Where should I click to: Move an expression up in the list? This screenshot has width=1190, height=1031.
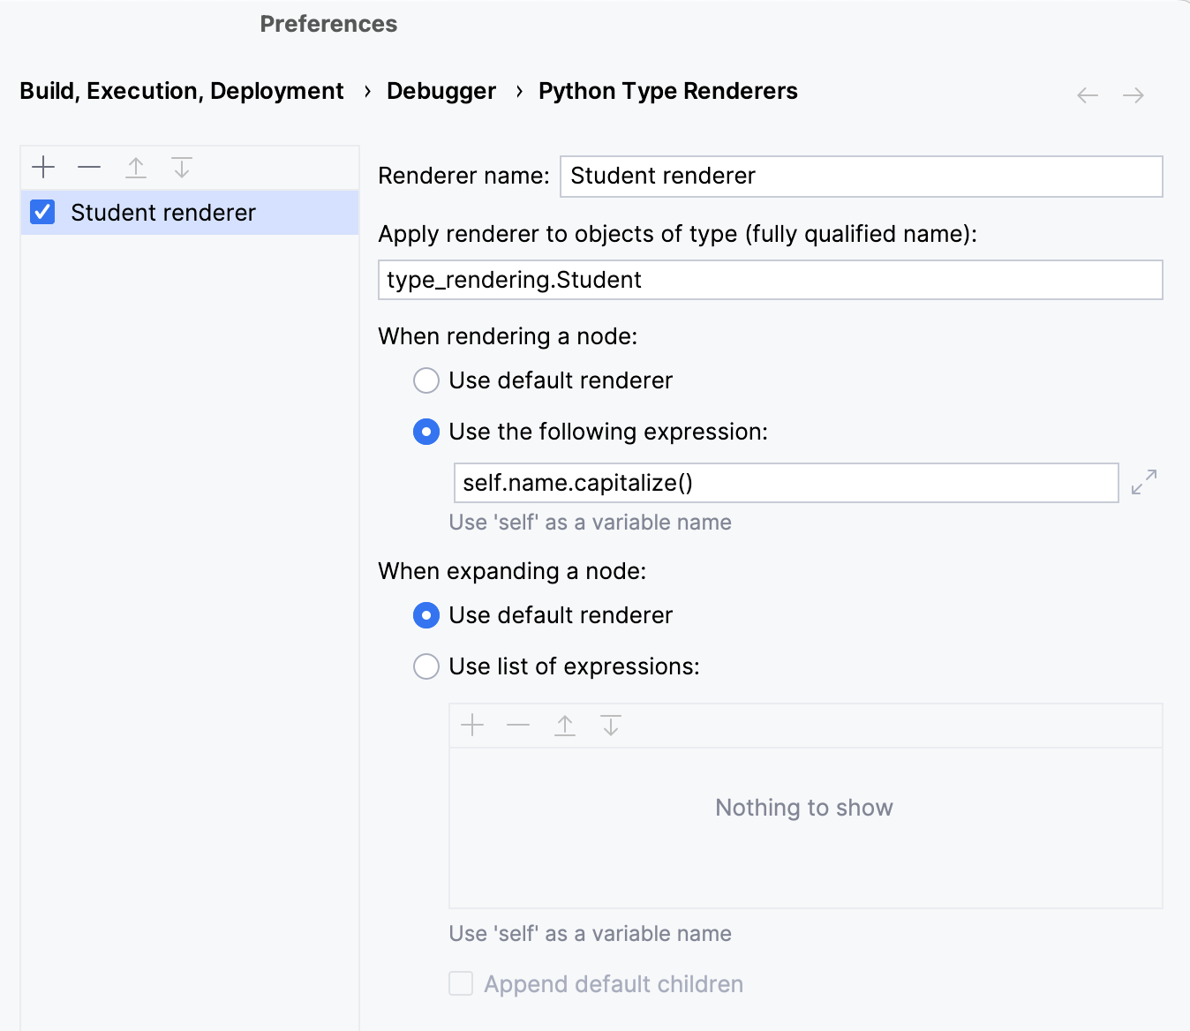[x=565, y=725]
